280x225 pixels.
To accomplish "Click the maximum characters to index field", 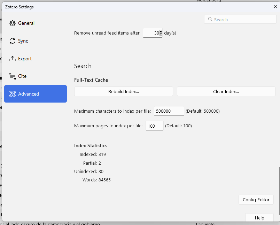I will (x=169, y=111).
